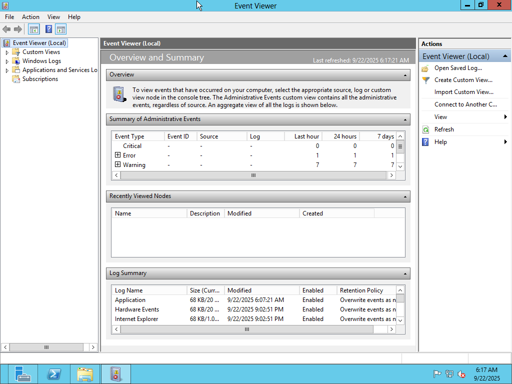Expand the Windows Logs tree node

7,61
